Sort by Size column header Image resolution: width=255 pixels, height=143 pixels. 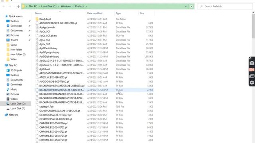click(x=142, y=13)
